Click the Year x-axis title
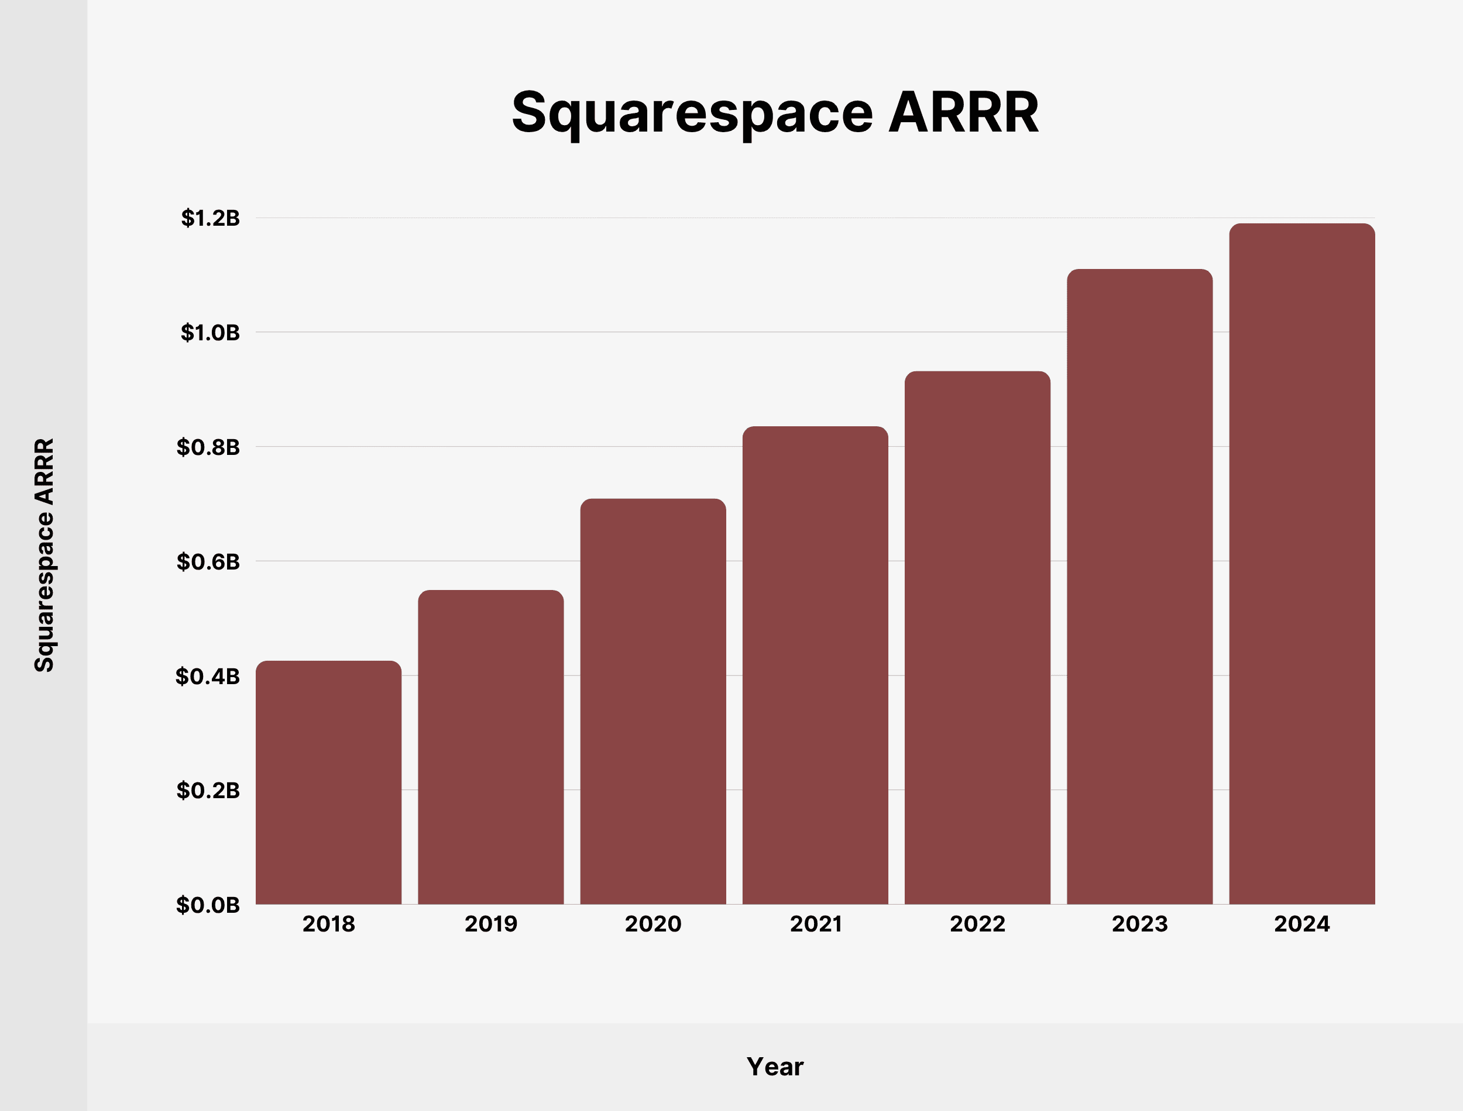This screenshot has width=1463, height=1111. tap(775, 1067)
